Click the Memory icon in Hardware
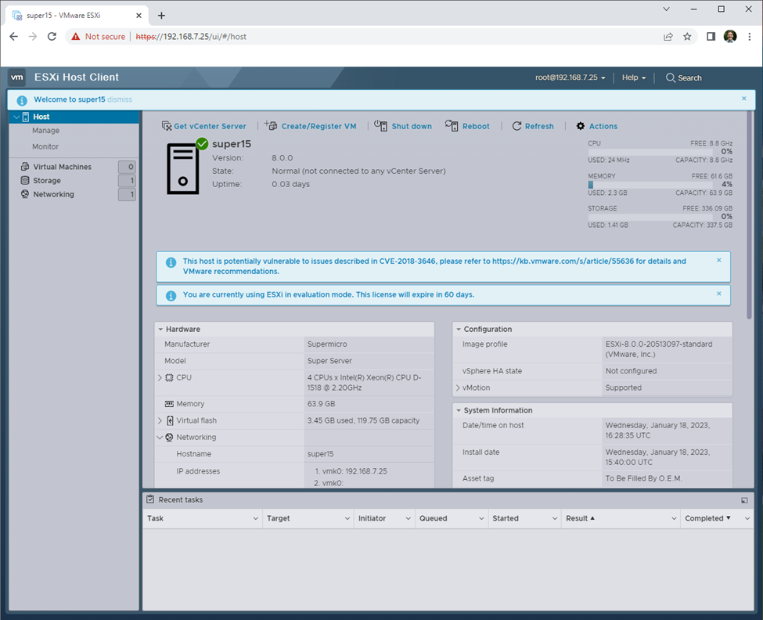 (x=169, y=404)
